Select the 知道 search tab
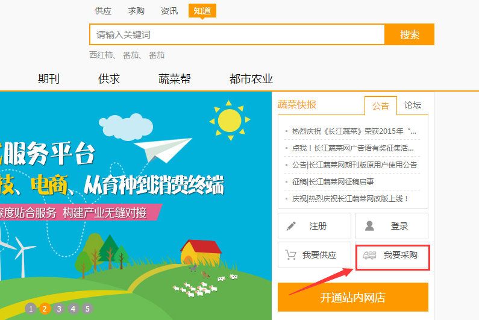Image resolution: width=479 pixels, height=320 pixels. click(202, 11)
